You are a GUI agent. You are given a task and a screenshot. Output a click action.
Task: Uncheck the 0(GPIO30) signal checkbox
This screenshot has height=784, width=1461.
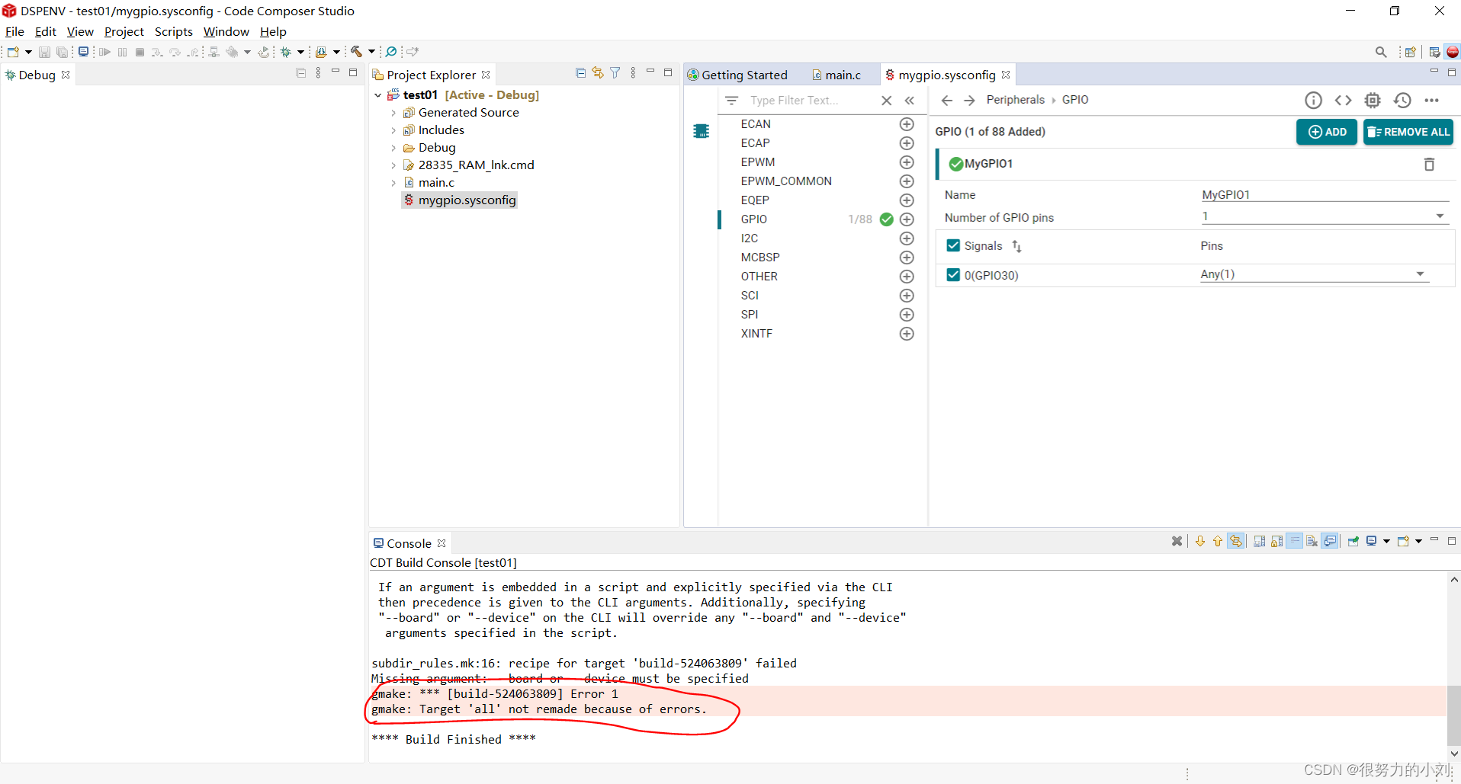[x=953, y=275]
